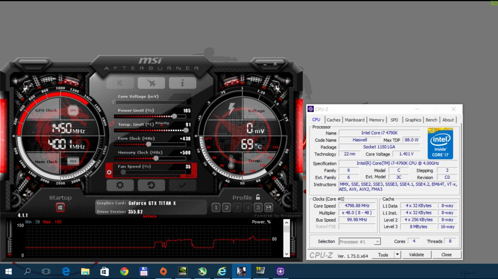Toggle the Windows startup button
The height and width of the screenshot is (279, 498).
click(60, 207)
